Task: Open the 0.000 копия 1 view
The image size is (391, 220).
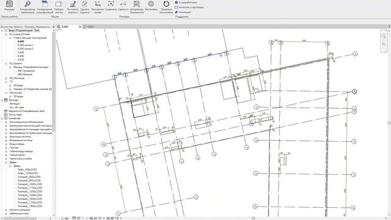Action: pyautogui.click(x=26, y=45)
